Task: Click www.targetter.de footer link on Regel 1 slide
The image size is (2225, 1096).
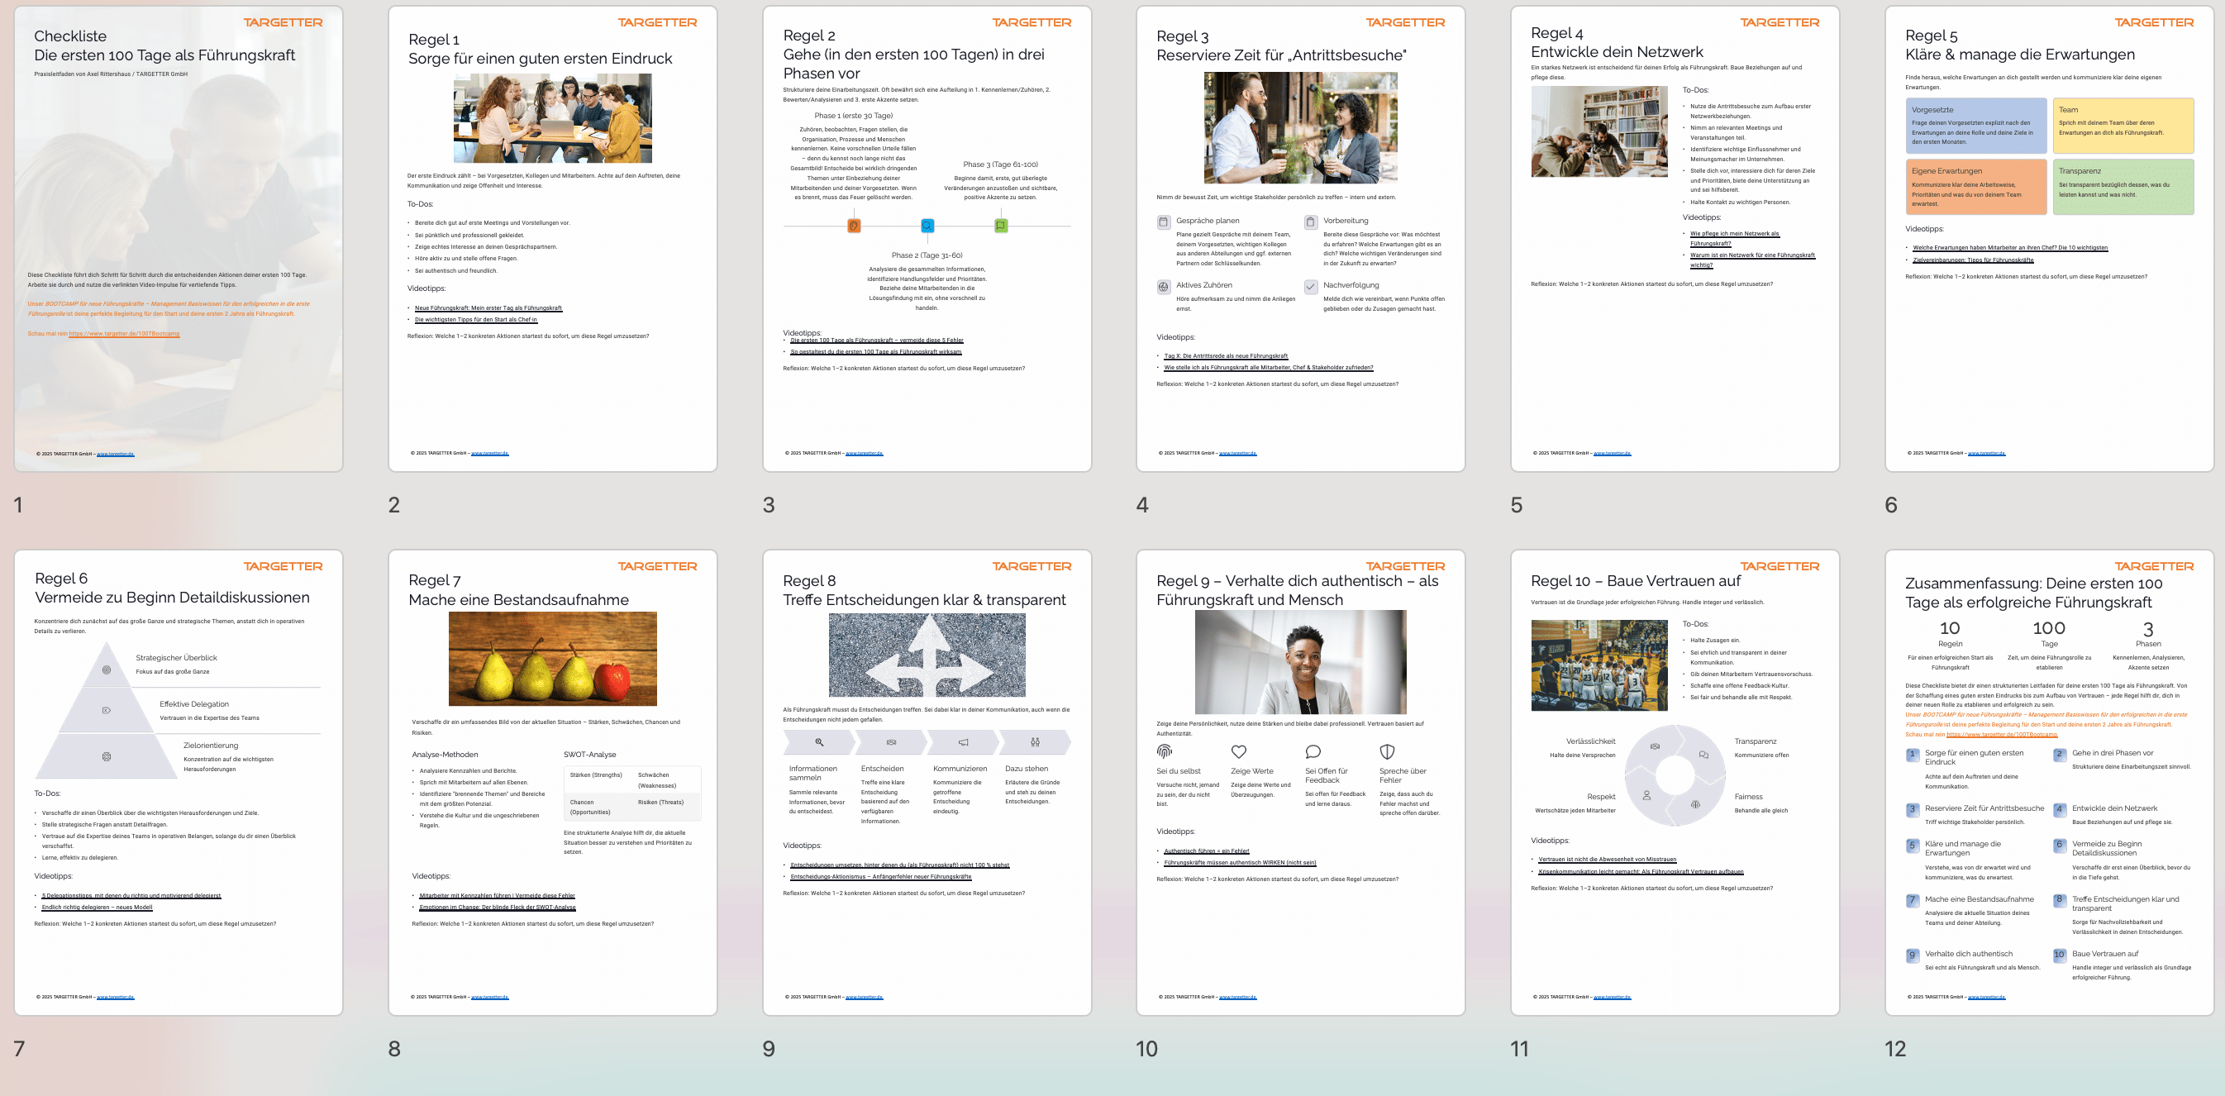Action: pyautogui.click(x=490, y=454)
